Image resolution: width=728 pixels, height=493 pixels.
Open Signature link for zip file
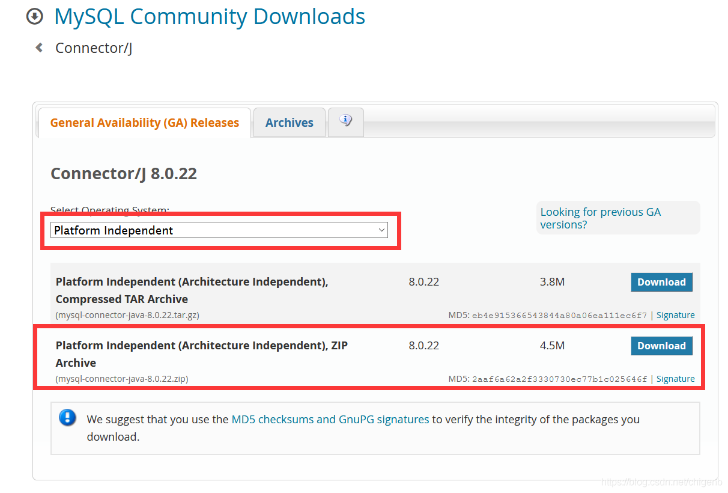675,379
